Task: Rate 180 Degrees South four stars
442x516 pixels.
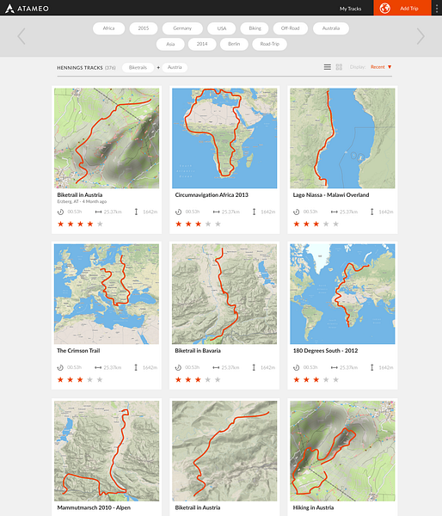Action: click(326, 380)
